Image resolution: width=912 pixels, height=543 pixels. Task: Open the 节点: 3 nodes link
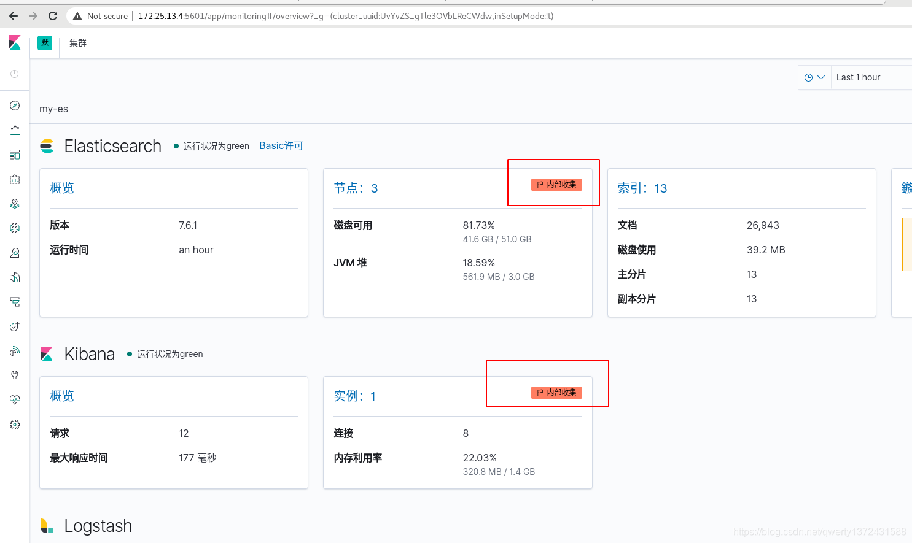(x=356, y=188)
